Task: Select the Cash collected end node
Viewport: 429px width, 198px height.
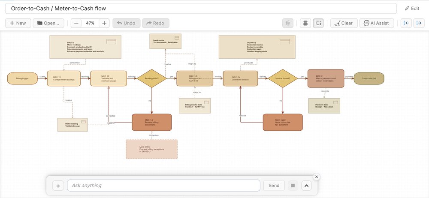Action: tap(369, 78)
